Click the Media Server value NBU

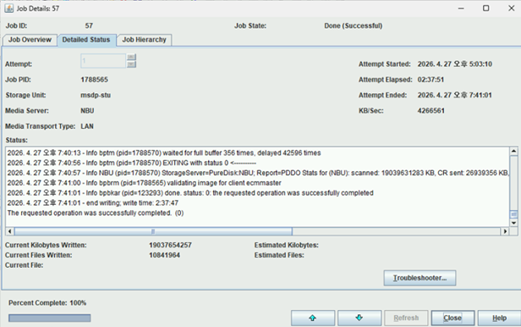[87, 111]
